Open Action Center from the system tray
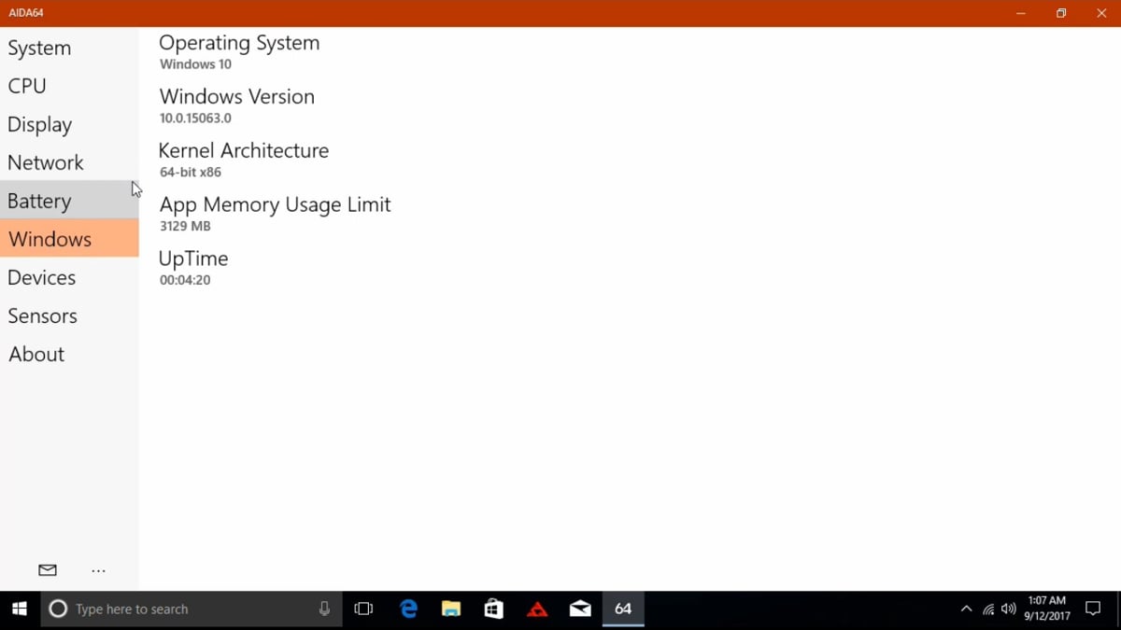 [x=1093, y=609]
